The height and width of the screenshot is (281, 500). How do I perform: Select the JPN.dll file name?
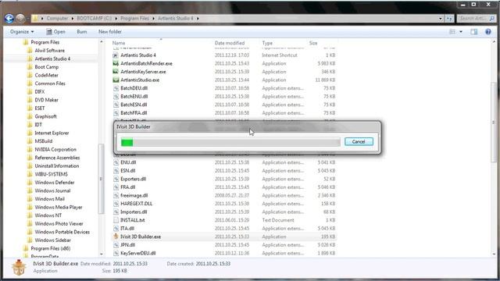[x=127, y=245]
